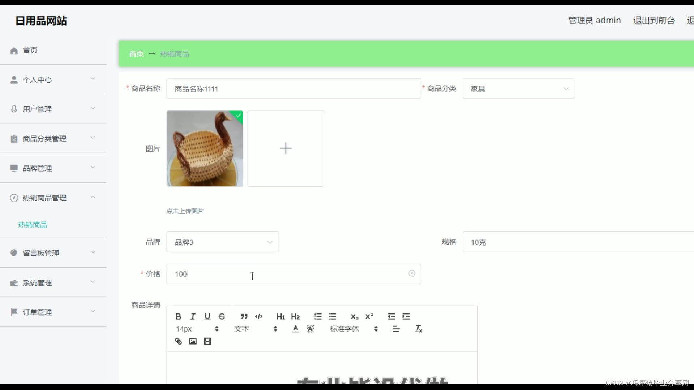Image resolution: width=694 pixels, height=390 pixels.
Task: Toggle bold formatting in the editor
Action: [x=178, y=316]
